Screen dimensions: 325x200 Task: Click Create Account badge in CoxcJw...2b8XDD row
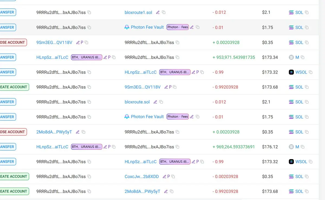[14, 176]
